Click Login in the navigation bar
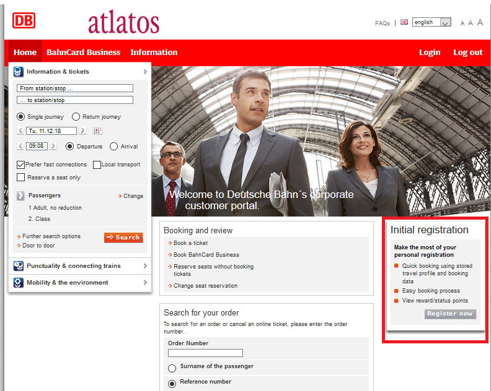The height and width of the screenshot is (391, 491). pos(430,52)
